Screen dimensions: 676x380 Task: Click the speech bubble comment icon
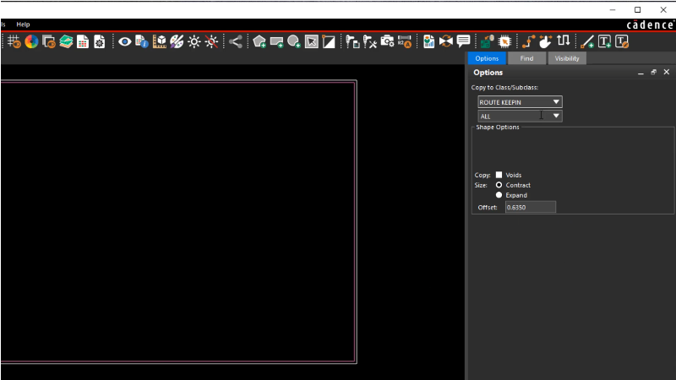[x=463, y=41]
